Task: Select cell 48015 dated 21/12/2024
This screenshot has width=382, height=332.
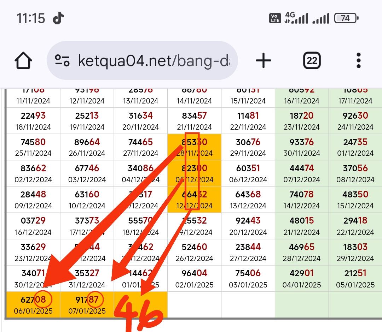Action: pyautogui.click(x=302, y=226)
